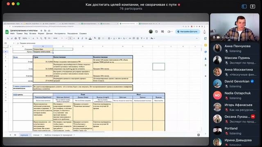262x147 pixels.
Task: Open the all sheets list
Action: tap(15, 135)
